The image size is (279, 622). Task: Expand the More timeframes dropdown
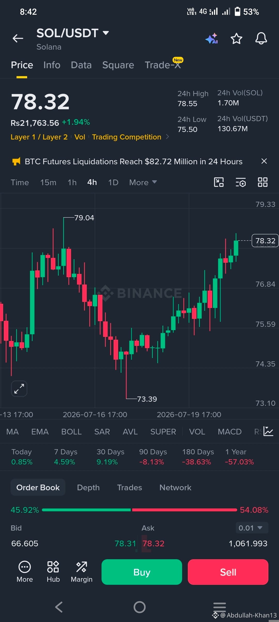pyautogui.click(x=143, y=182)
